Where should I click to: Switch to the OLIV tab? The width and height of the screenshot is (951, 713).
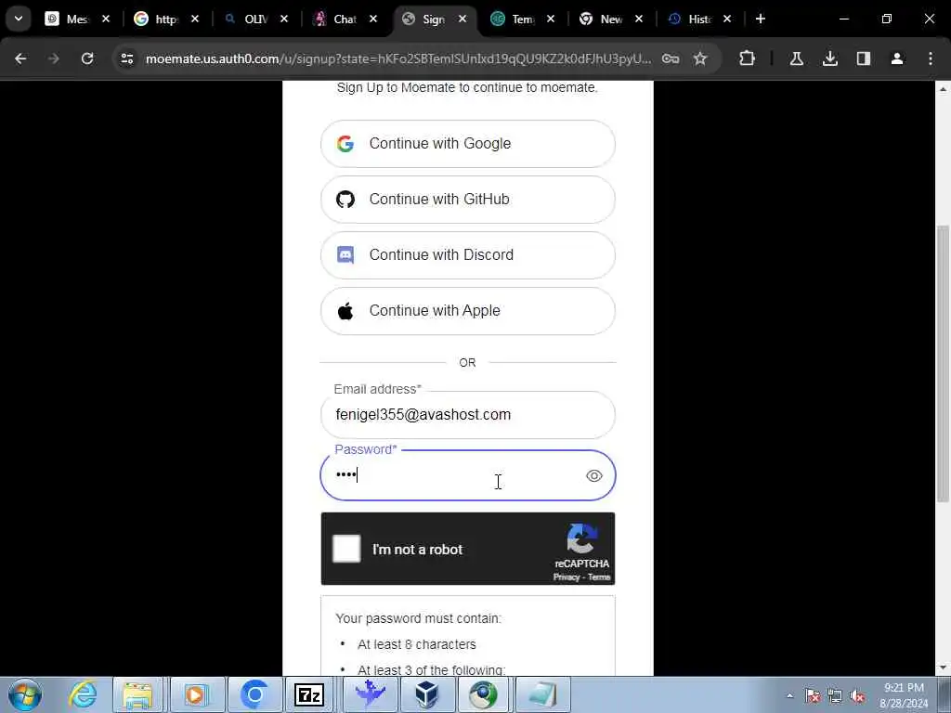254,19
